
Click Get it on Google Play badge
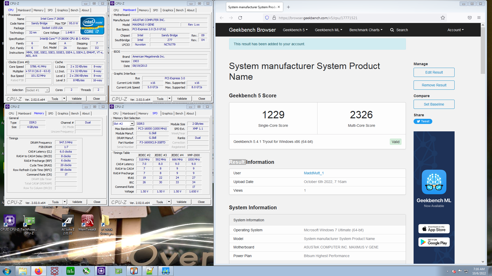tap(434, 242)
